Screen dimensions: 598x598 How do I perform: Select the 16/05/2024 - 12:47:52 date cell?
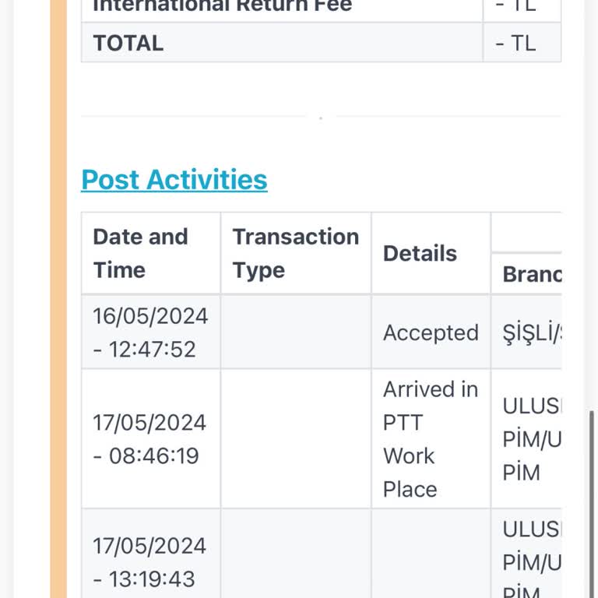[x=150, y=332]
